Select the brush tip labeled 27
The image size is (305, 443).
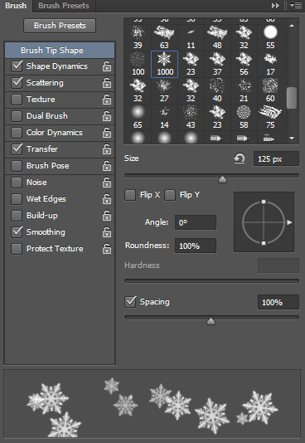(x=164, y=90)
